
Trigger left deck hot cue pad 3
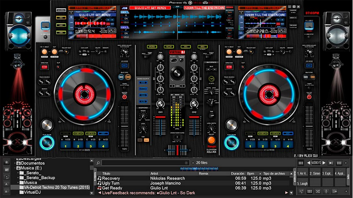click(x=90, y=144)
